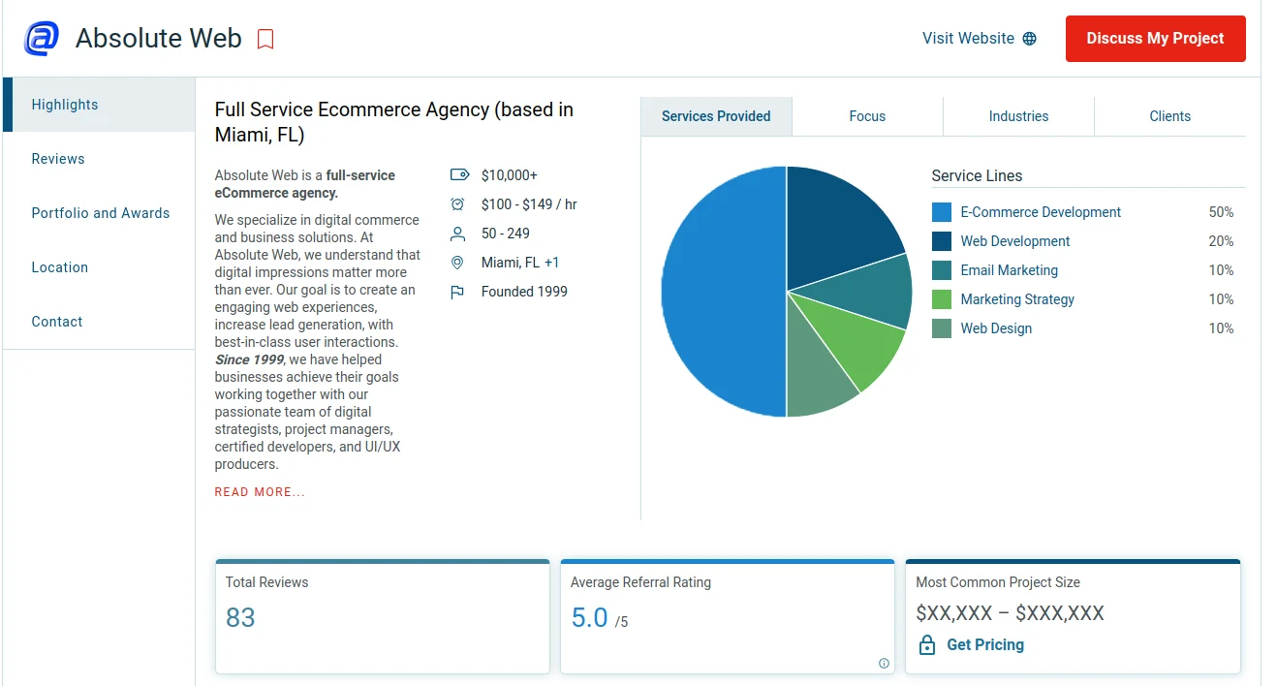The height and width of the screenshot is (686, 1277).
Task: Click the Total Reviews card showing 83
Action: pyautogui.click(x=382, y=616)
